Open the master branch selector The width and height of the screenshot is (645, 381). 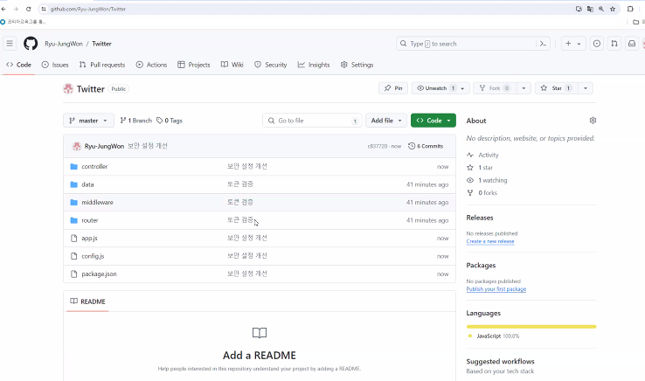pyautogui.click(x=88, y=121)
